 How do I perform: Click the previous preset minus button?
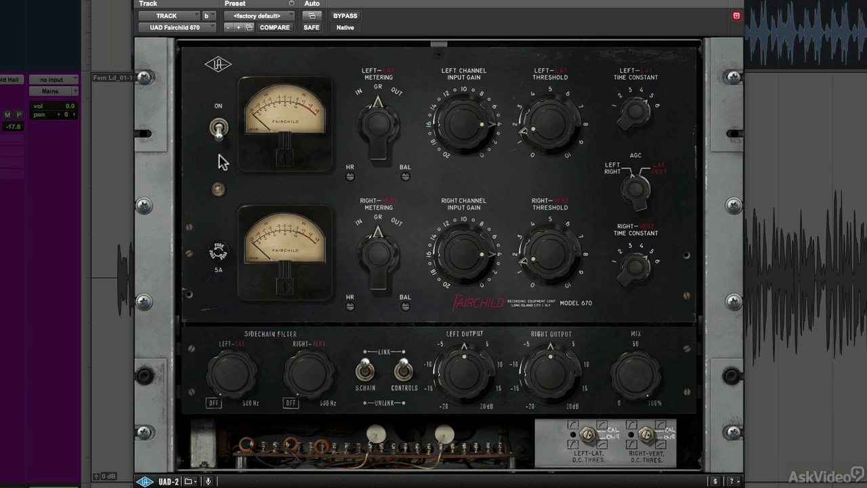228,28
